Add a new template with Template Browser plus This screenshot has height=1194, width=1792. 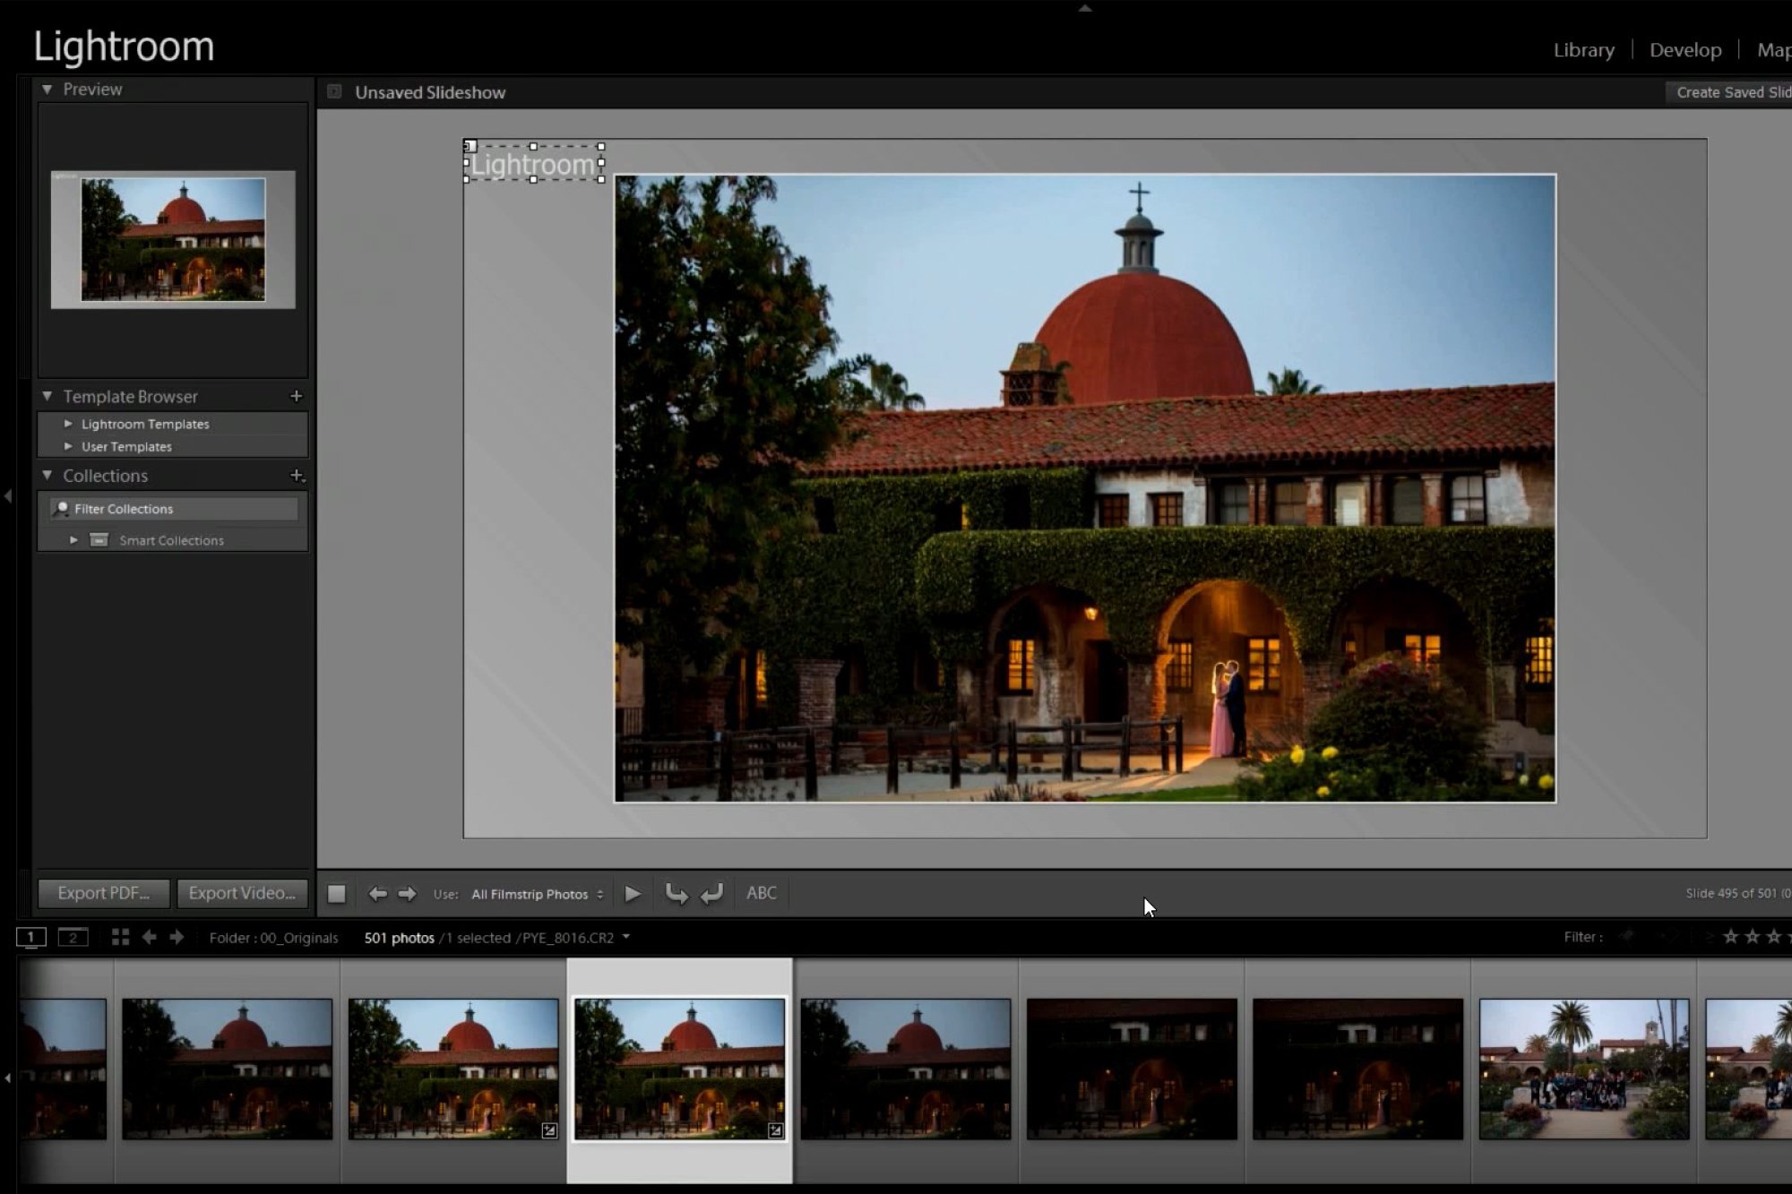click(297, 396)
